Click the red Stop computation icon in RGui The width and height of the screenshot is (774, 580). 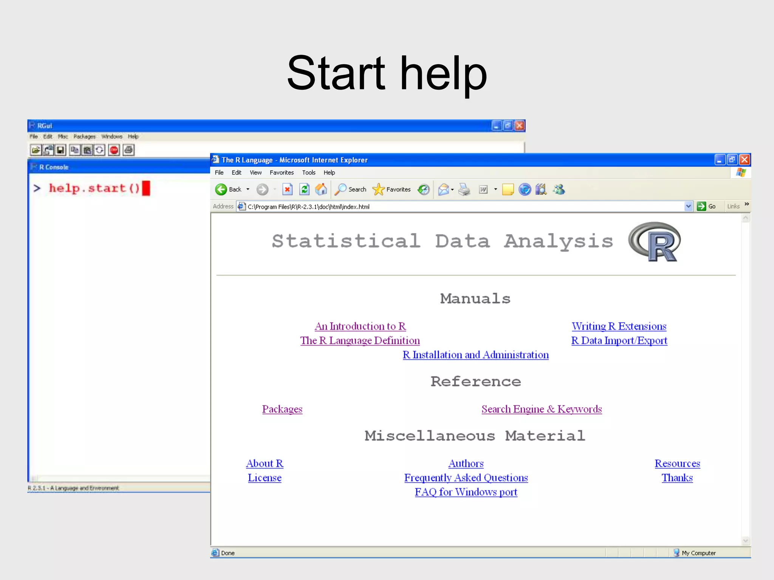114,150
